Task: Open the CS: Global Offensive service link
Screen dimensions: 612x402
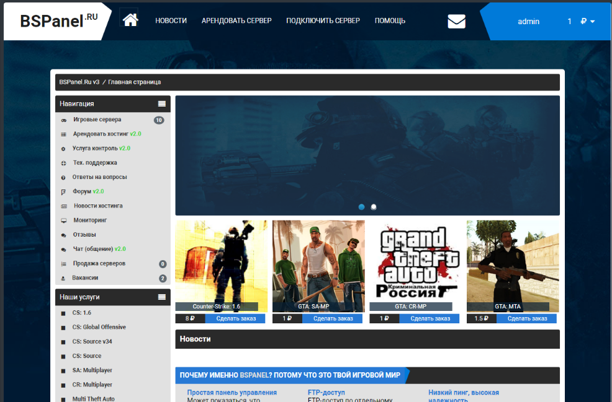Action: [x=99, y=327]
